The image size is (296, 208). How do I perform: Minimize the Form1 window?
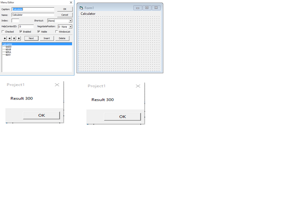click(x=138, y=8)
